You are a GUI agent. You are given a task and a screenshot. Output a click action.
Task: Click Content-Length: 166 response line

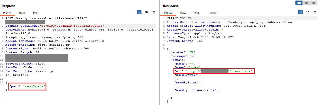pyautogui.click(x=185, y=41)
